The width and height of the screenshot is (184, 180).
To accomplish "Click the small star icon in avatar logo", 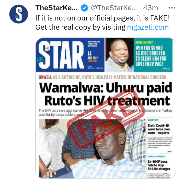I will 20,11.
